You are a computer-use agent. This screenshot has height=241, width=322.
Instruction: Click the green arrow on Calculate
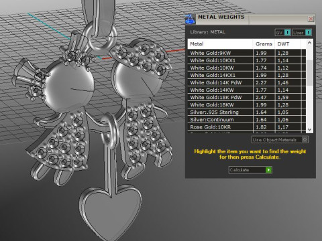click(x=268, y=170)
